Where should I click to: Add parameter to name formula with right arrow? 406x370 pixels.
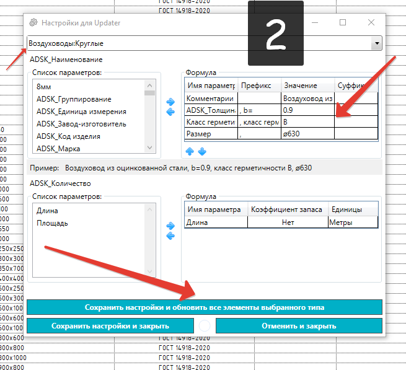point(170,102)
